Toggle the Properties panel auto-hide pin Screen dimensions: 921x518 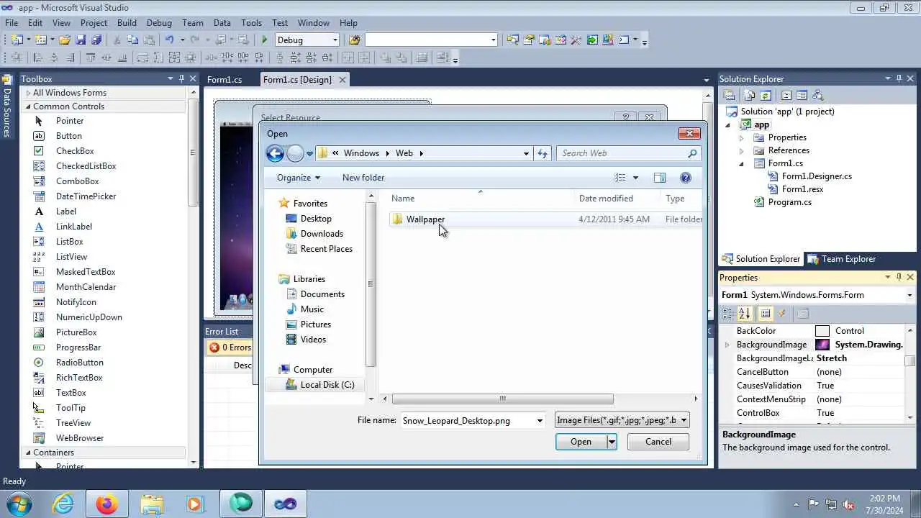[899, 277]
